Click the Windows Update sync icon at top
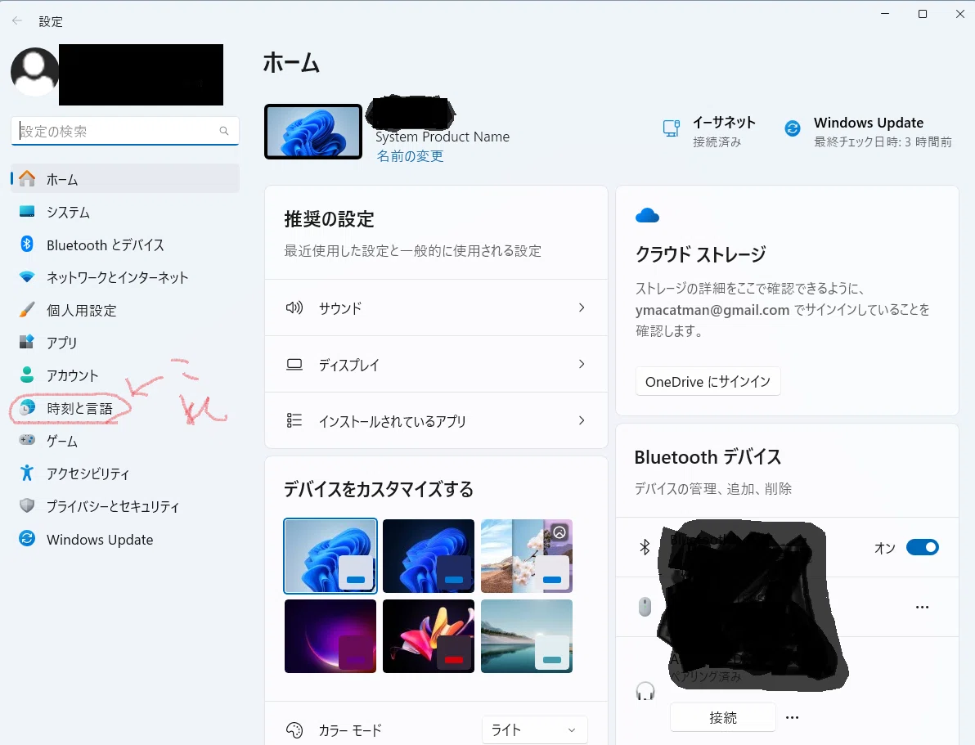This screenshot has height=745, width=975. point(792,128)
